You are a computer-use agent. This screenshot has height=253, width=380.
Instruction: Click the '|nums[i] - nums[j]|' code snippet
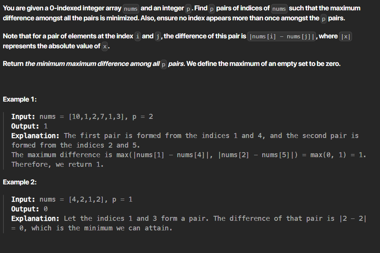coord(282,36)
